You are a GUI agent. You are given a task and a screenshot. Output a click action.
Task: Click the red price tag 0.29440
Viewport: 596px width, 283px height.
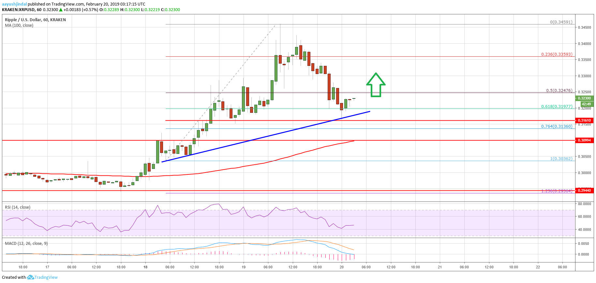[x=585, y=190]
